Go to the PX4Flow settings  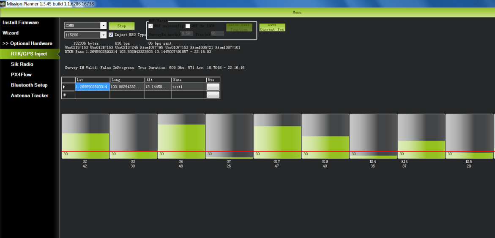pyautogui.click(x=21, y=75)
